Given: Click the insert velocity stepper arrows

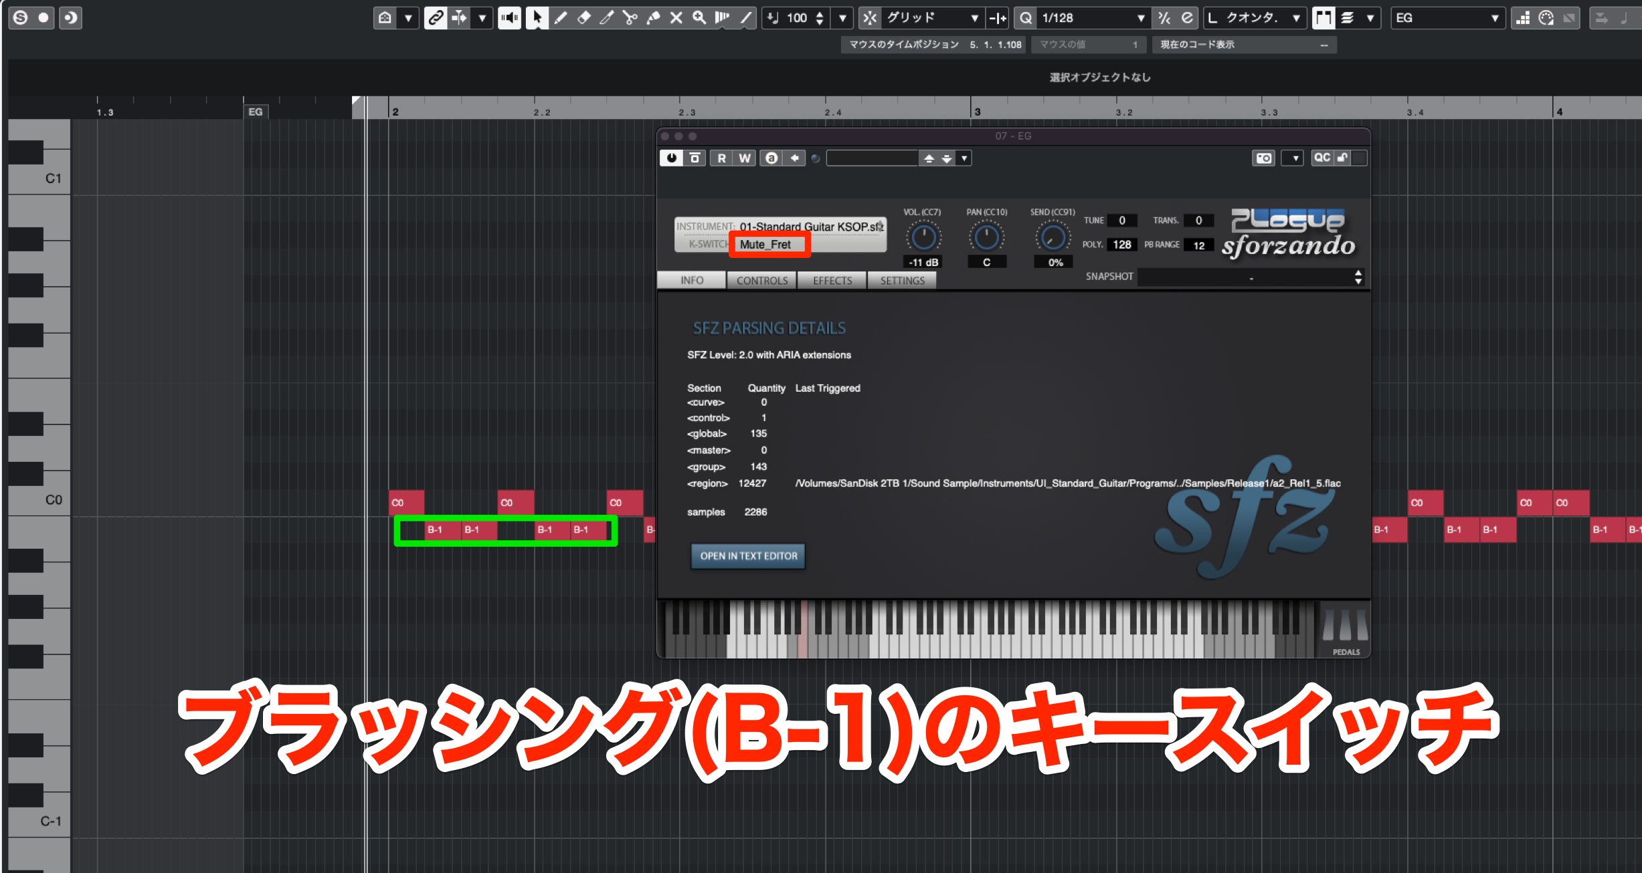Looking at the screenshot, I should [820, 18].
